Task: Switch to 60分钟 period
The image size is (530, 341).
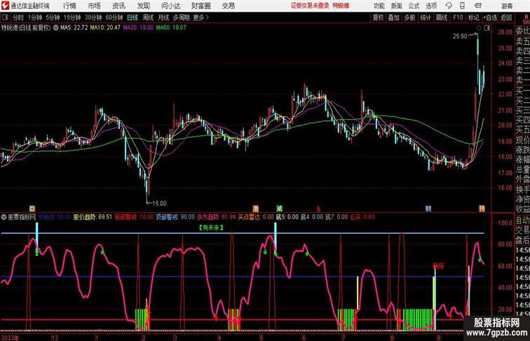Action: coord(114,18)
